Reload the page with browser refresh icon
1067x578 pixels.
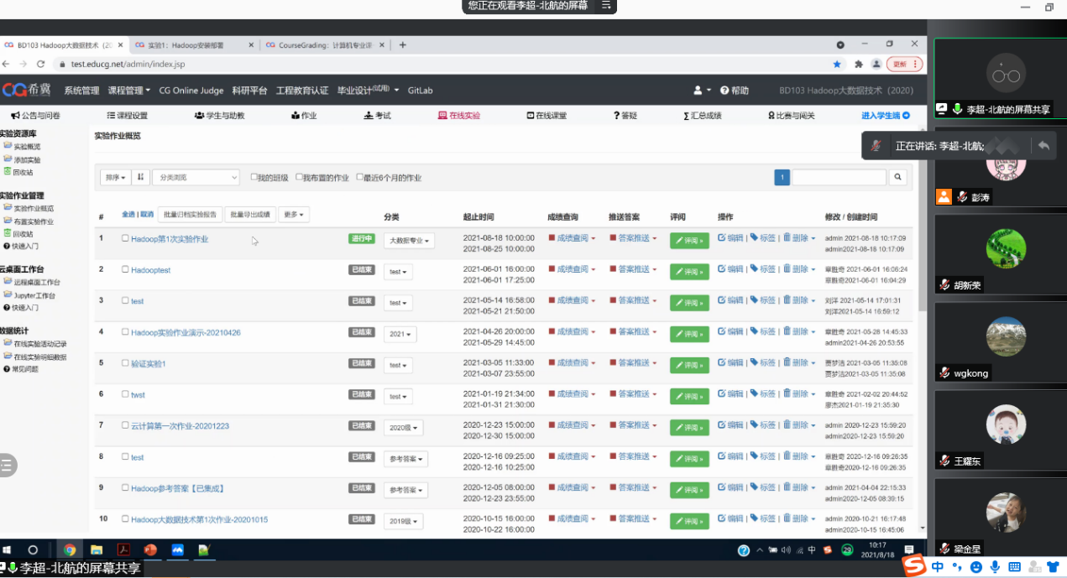point(40,64)
